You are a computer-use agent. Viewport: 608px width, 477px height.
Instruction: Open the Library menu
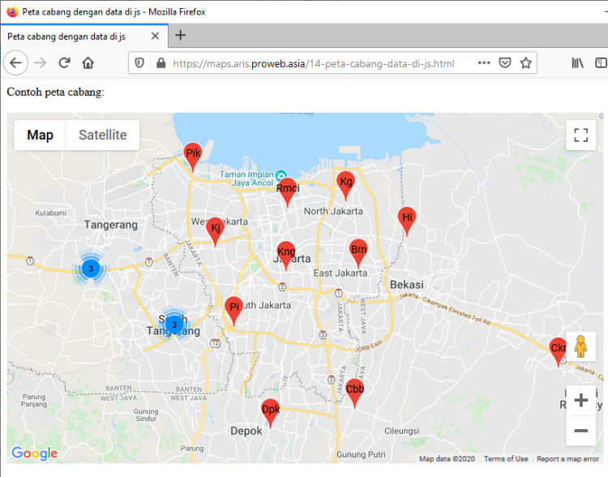577,63
